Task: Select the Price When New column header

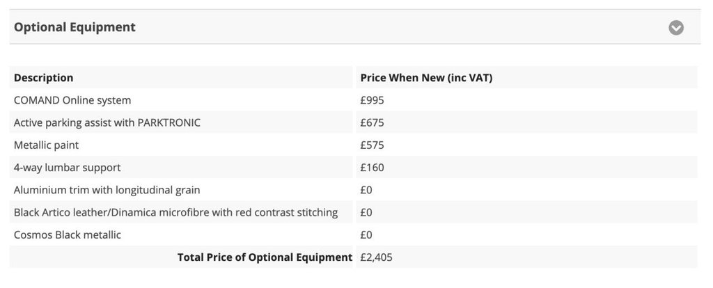Action: pos(426,78)
